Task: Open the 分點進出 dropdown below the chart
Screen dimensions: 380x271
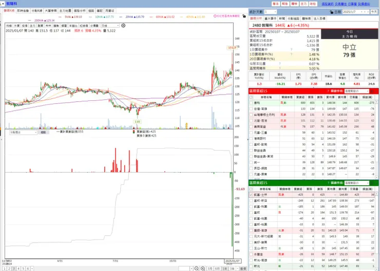Action: coord(23,133)
